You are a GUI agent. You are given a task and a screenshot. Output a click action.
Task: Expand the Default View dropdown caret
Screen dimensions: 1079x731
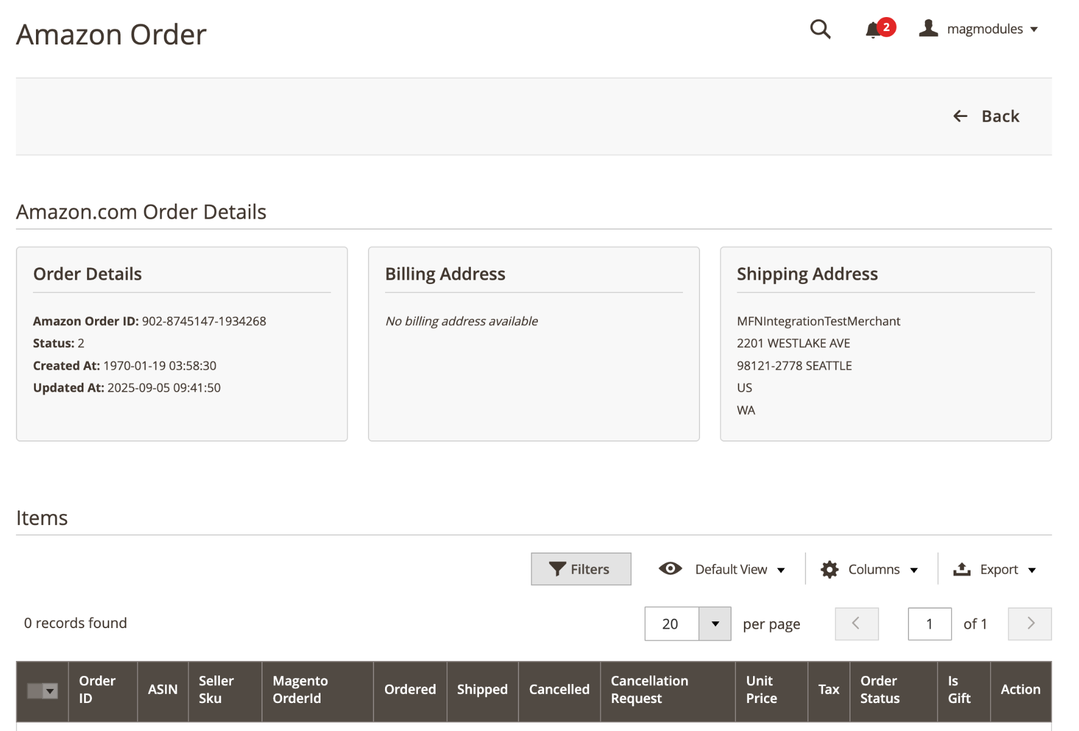point(781,570)
